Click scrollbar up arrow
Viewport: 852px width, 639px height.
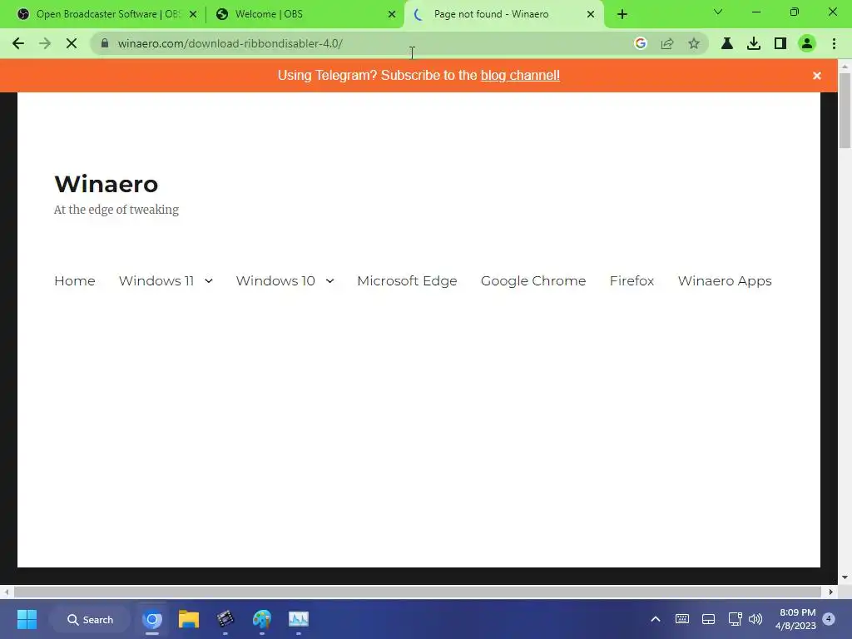(x=845, y=66)
